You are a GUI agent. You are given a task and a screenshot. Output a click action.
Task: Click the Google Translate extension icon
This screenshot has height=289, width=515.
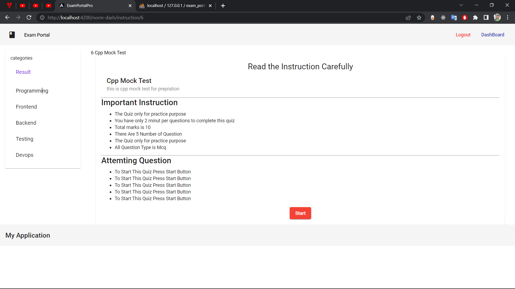pyautogui.click(x=454, y=18)
